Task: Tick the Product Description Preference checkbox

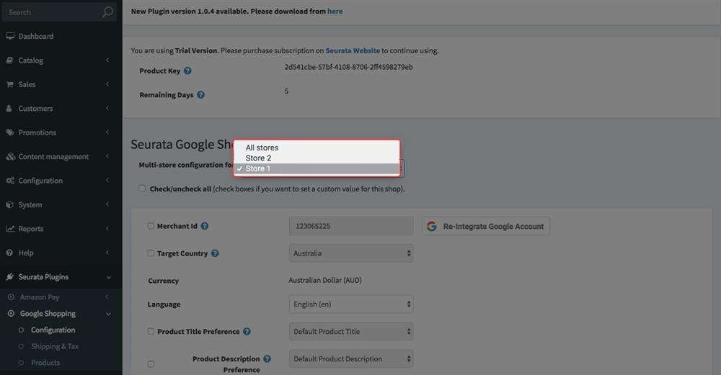Action: (x=151, y=364)
